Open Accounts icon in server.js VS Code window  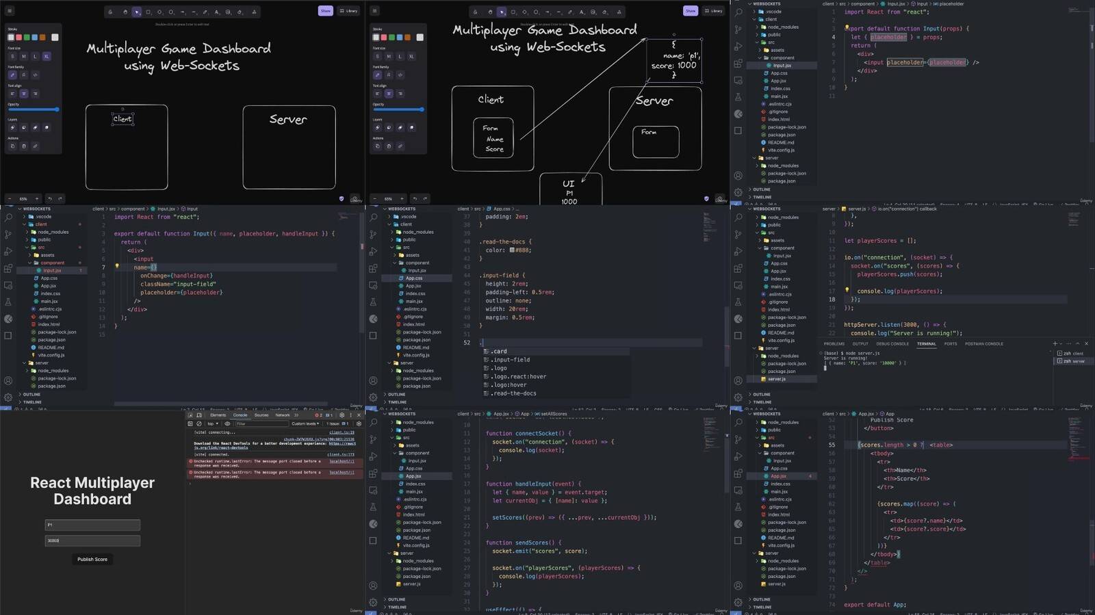point(738,380)
